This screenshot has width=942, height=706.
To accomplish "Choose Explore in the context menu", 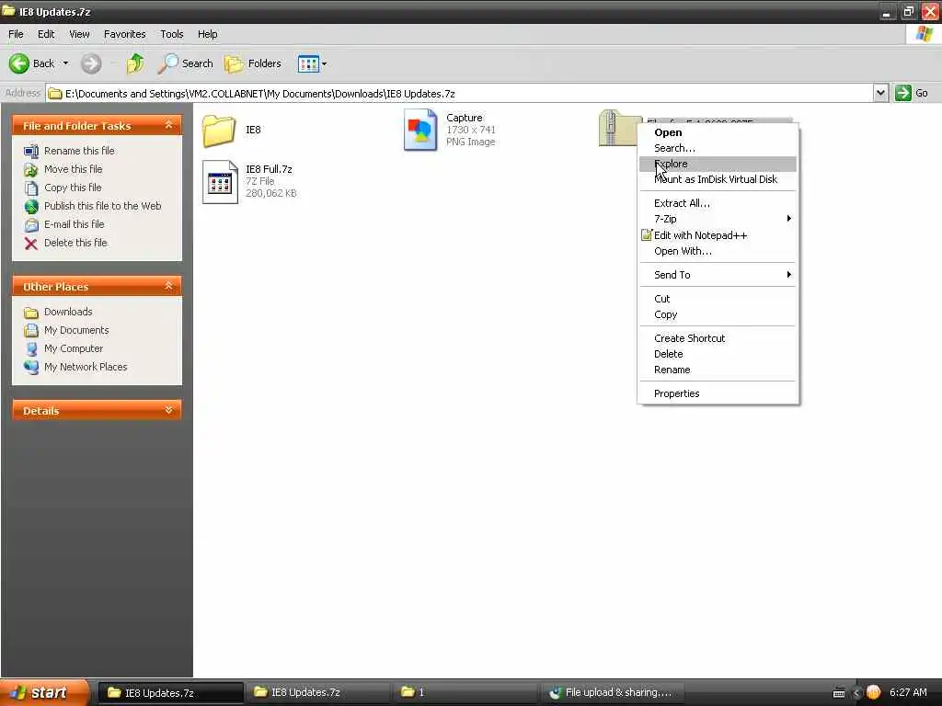I will point(718,164).
